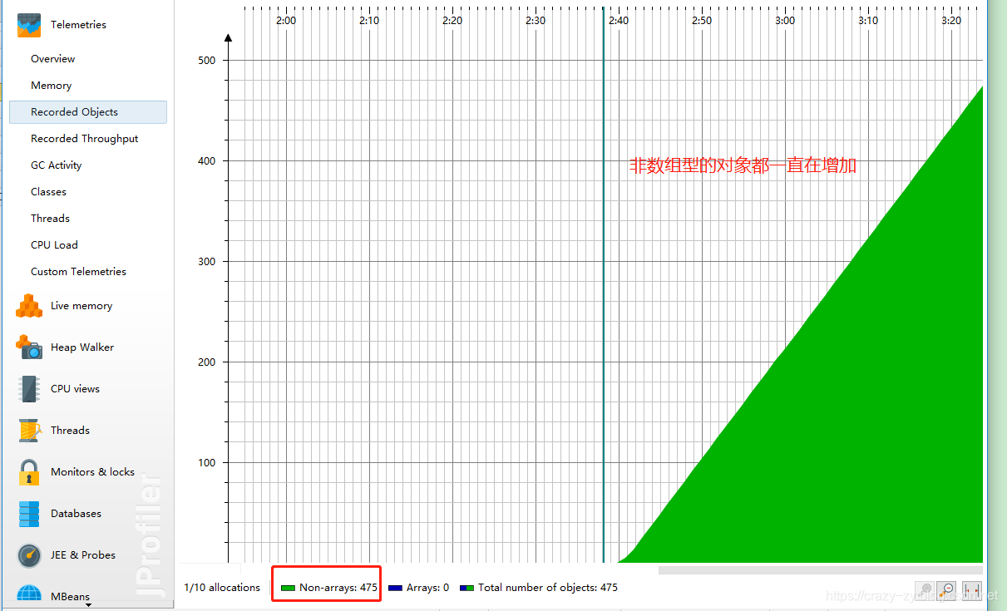
Task: Click the Threads spool icon
Action: 29,431
